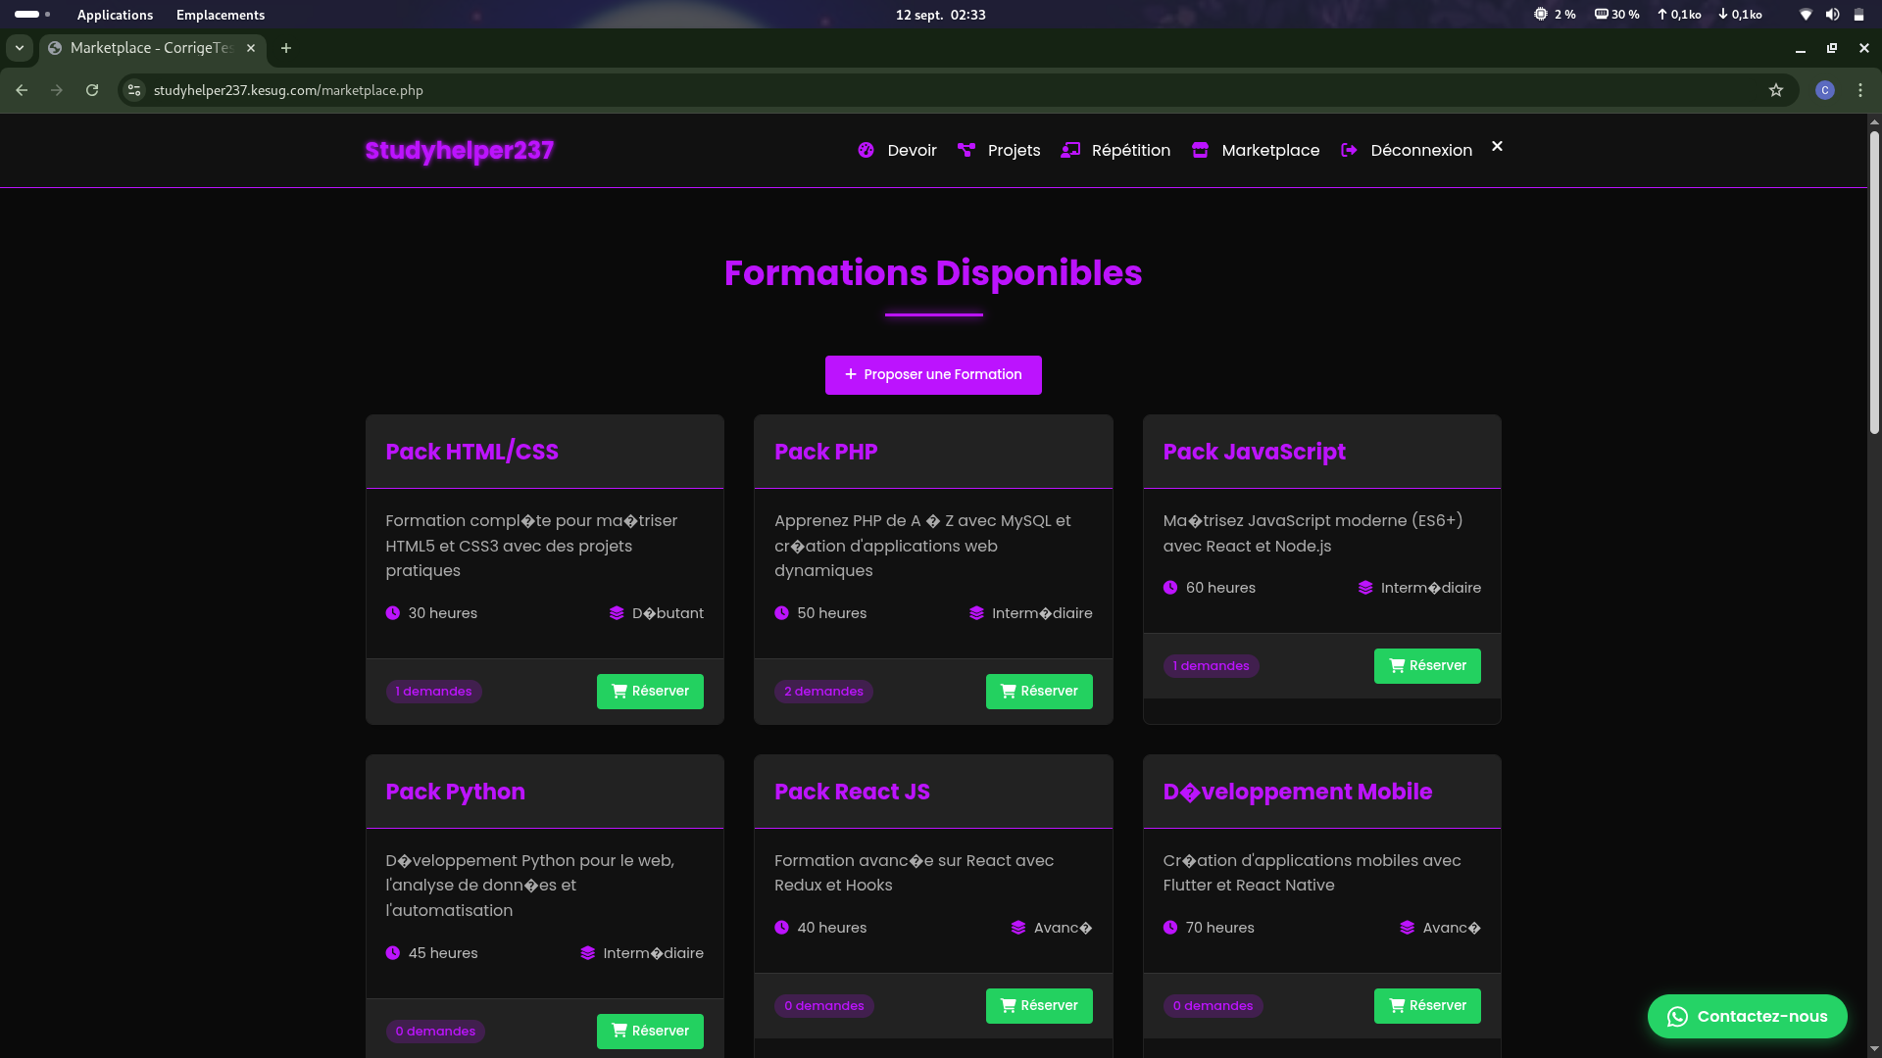
Task: Click the Devoir icon in the navbar
Action: [x=866, y=150]
